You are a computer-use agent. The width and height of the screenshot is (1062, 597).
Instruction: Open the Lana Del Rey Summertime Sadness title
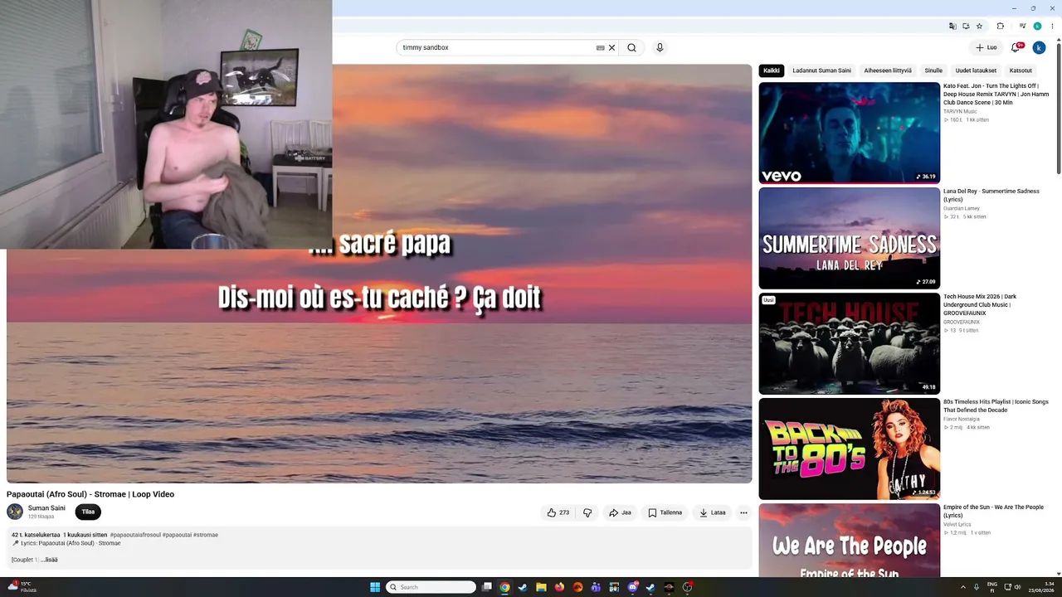991,195
